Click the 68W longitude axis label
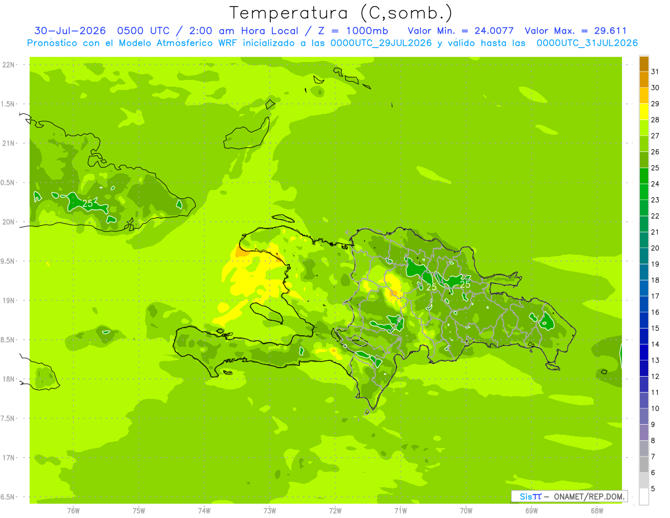Image resolution: width=670 pixels, height=518 pixels. [597, 510]
